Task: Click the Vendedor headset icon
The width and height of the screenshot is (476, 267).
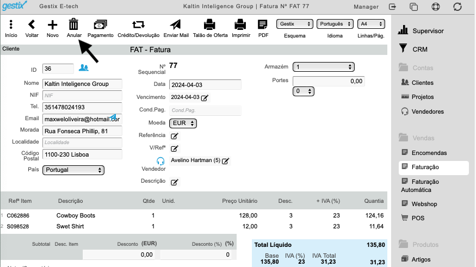Action: tap(160, 161)
